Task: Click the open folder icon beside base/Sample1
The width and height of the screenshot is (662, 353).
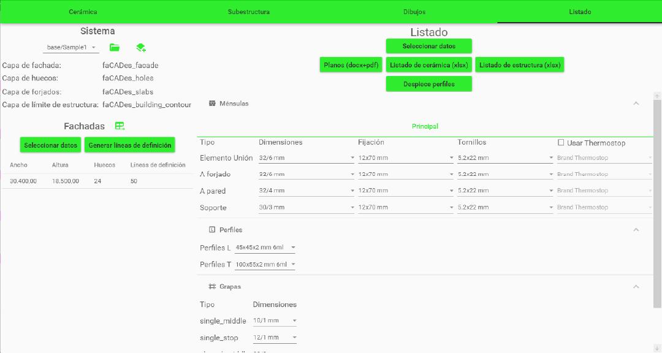Action: coord(115,47)
